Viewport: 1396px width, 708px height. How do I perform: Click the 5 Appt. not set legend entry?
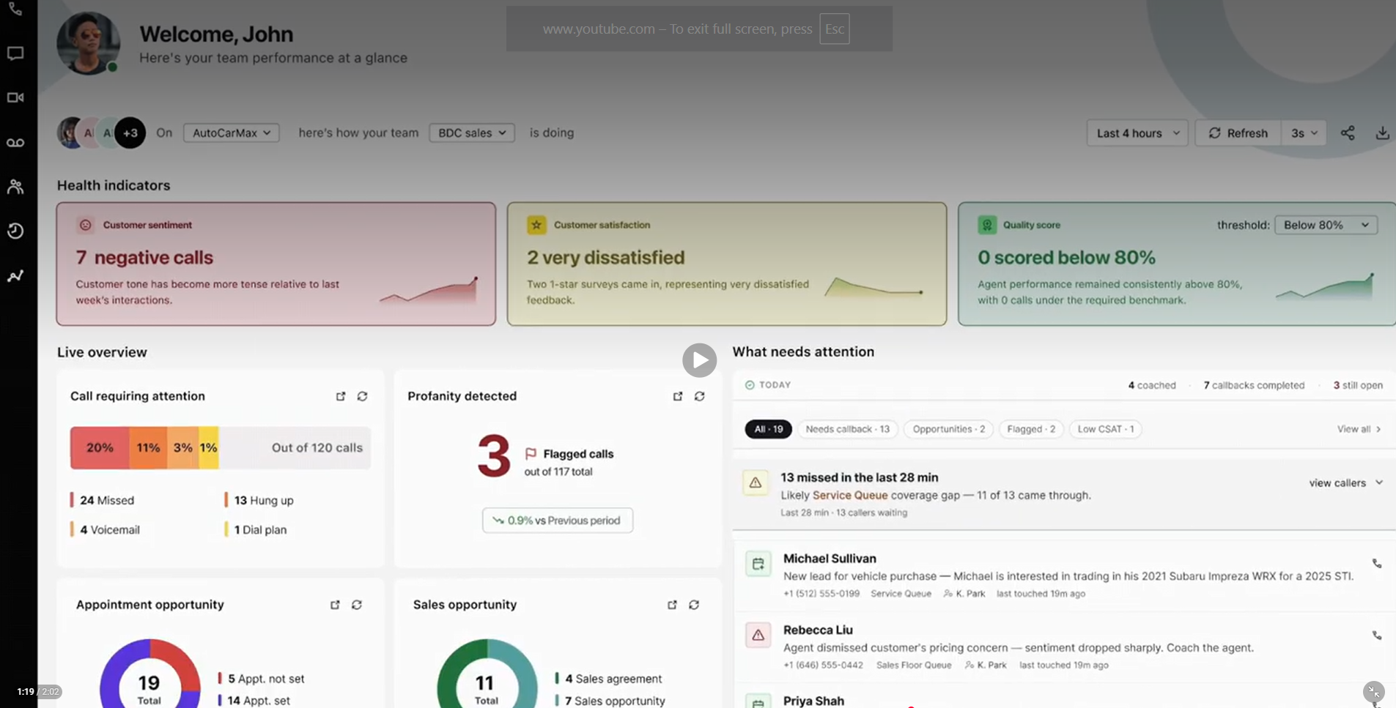pos(261,679)
